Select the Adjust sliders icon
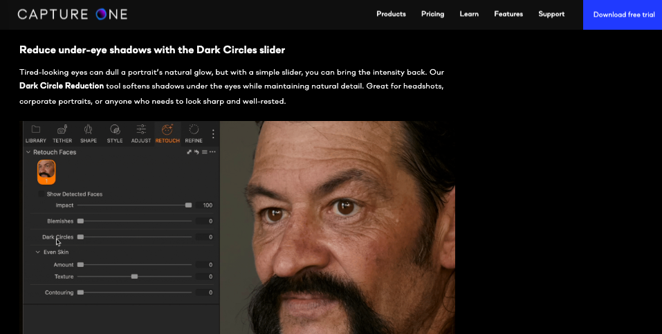The width and height of the screenshot is (662, 334). (141, 129)
